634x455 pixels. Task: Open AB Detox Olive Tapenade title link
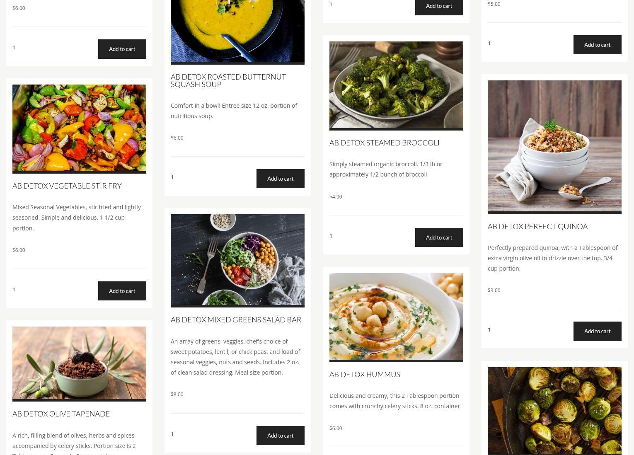(61, 414)
